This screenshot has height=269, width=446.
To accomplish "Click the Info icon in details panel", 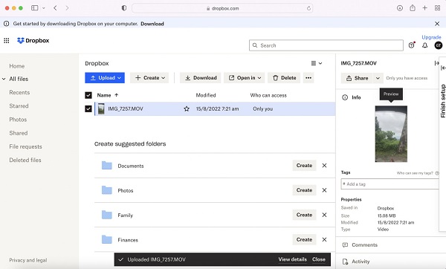I will coord(345,97).
